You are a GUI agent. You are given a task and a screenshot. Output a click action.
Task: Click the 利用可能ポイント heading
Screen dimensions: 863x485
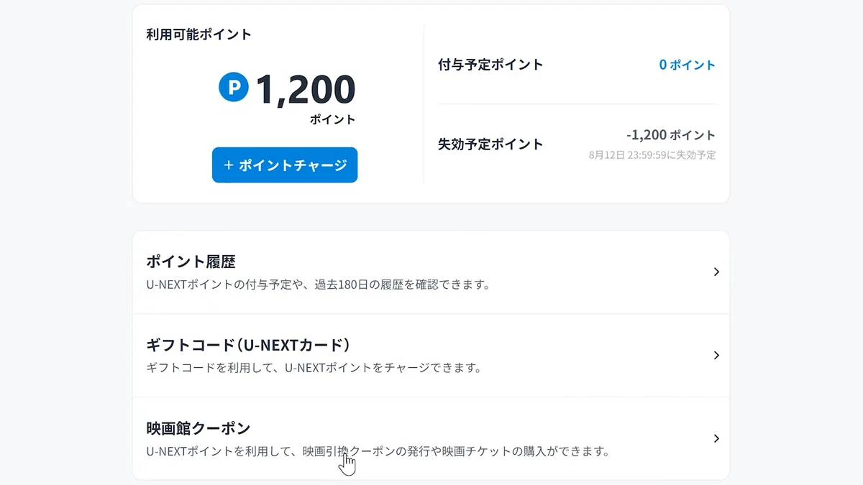click(199, 34)
